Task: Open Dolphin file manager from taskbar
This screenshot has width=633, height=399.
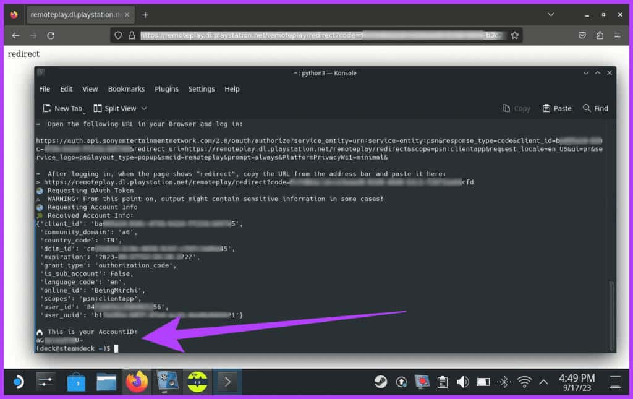Action: click(106, 382)
